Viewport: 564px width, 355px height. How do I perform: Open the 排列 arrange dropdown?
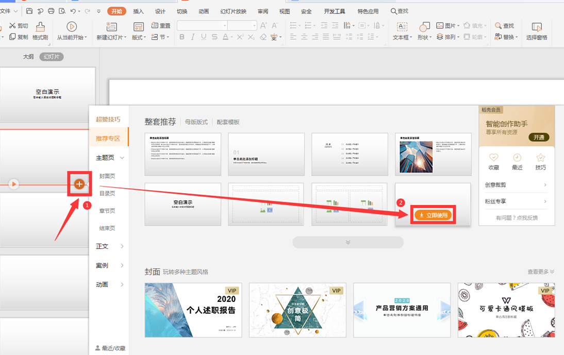click(x=448, y=37)
